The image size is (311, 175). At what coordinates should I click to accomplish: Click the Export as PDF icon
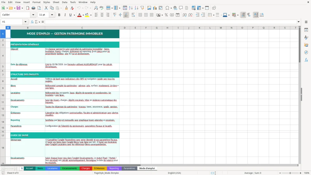28,8
